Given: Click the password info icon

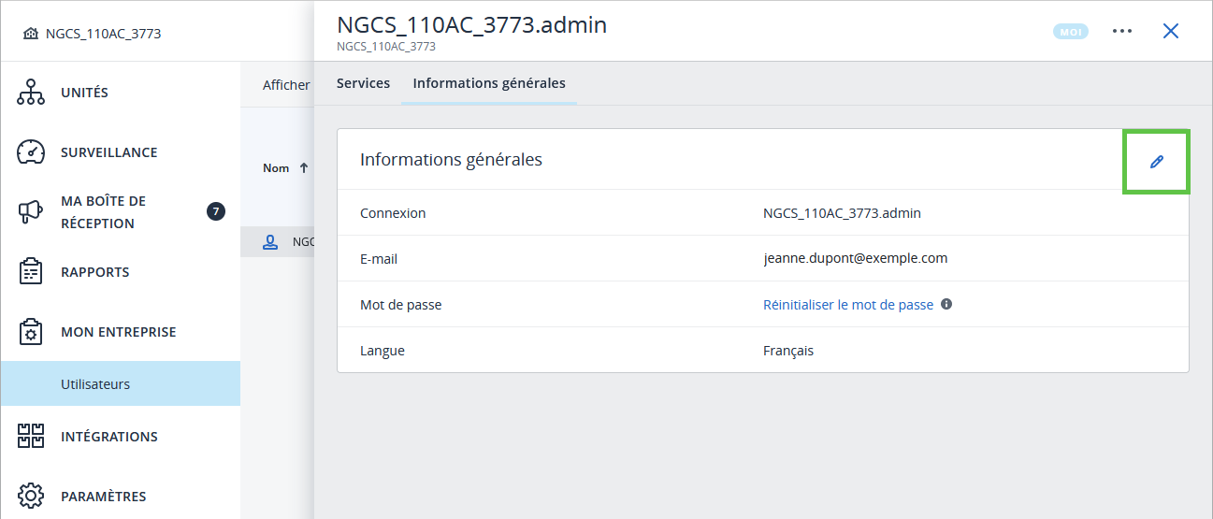Looking at the screenshot, I should click(946, 304).
